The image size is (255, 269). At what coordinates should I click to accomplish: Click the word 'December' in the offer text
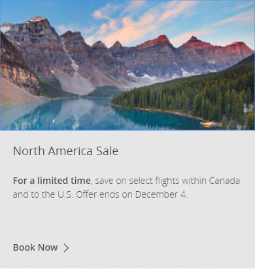pyautogui.click(x=156, y=194)
